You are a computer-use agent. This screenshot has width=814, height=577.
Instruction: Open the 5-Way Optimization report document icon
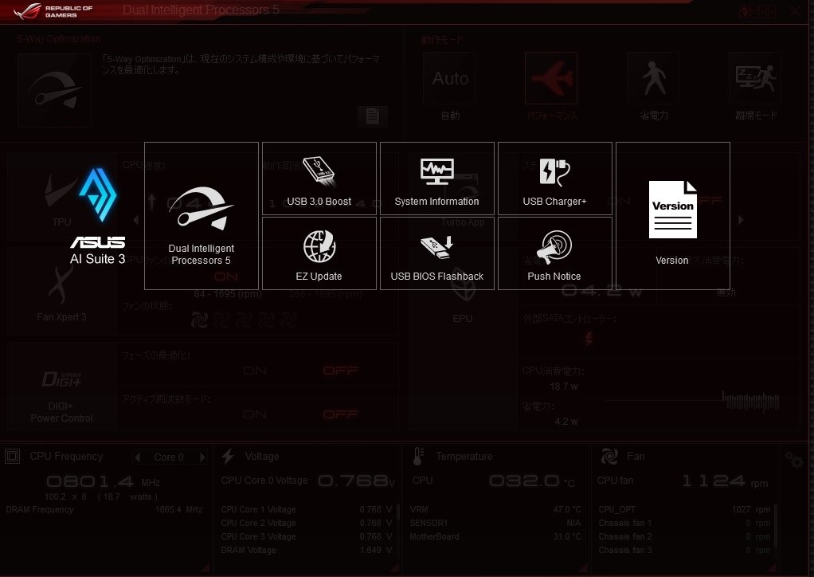tap(372, 116)
